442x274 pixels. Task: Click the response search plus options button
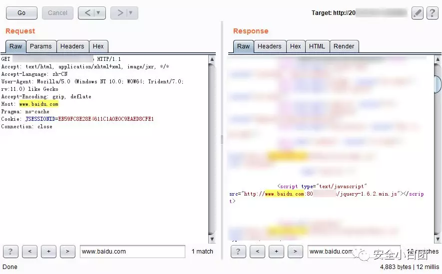point(276,252)
